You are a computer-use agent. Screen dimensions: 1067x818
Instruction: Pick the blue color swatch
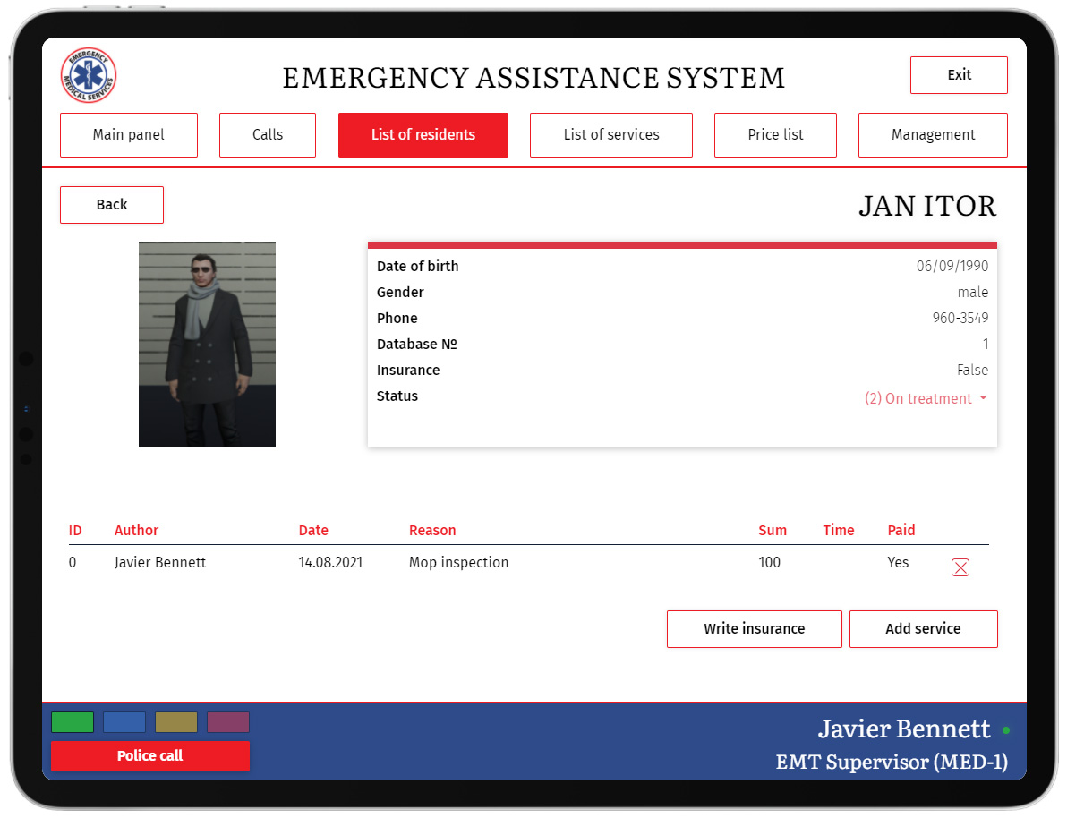click(124, 722)
